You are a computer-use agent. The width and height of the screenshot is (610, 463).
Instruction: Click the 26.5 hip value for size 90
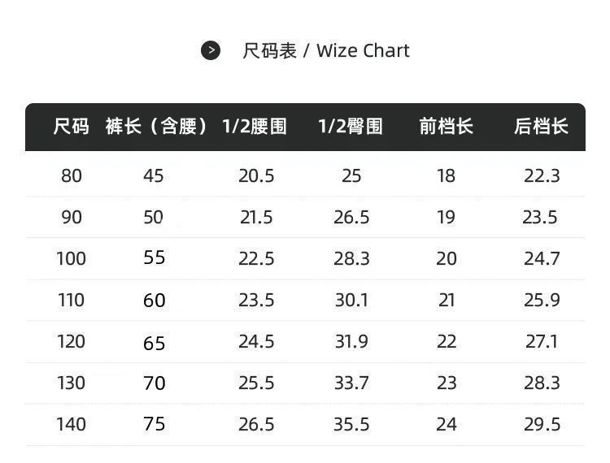(351, 217)
